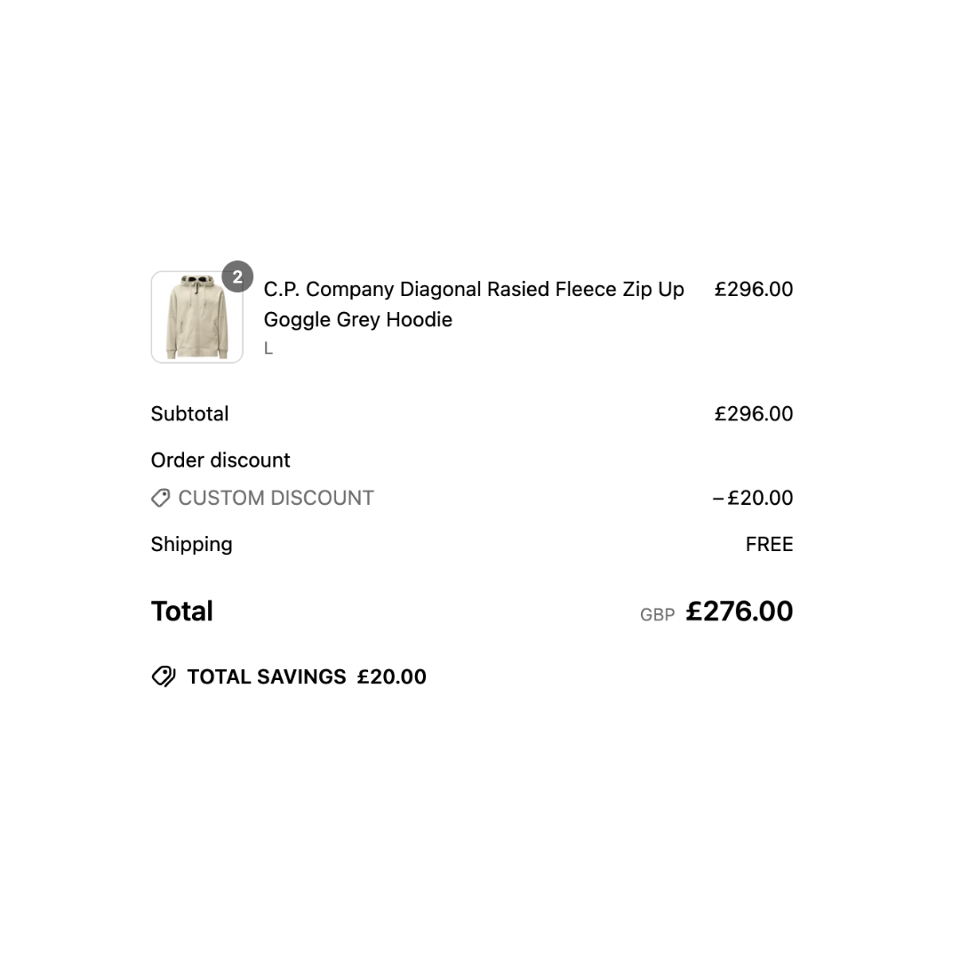
Task: Click the hoodie product thumbnail
Action: coord(196,317)
